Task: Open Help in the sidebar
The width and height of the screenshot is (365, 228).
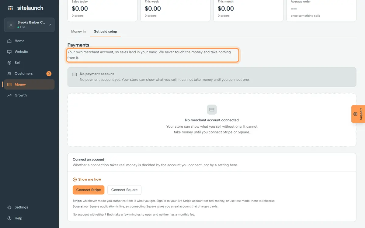Action: [x=29, y=218]
